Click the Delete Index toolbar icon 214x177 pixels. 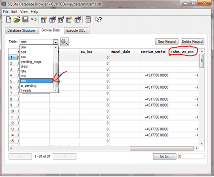point(78,19)
